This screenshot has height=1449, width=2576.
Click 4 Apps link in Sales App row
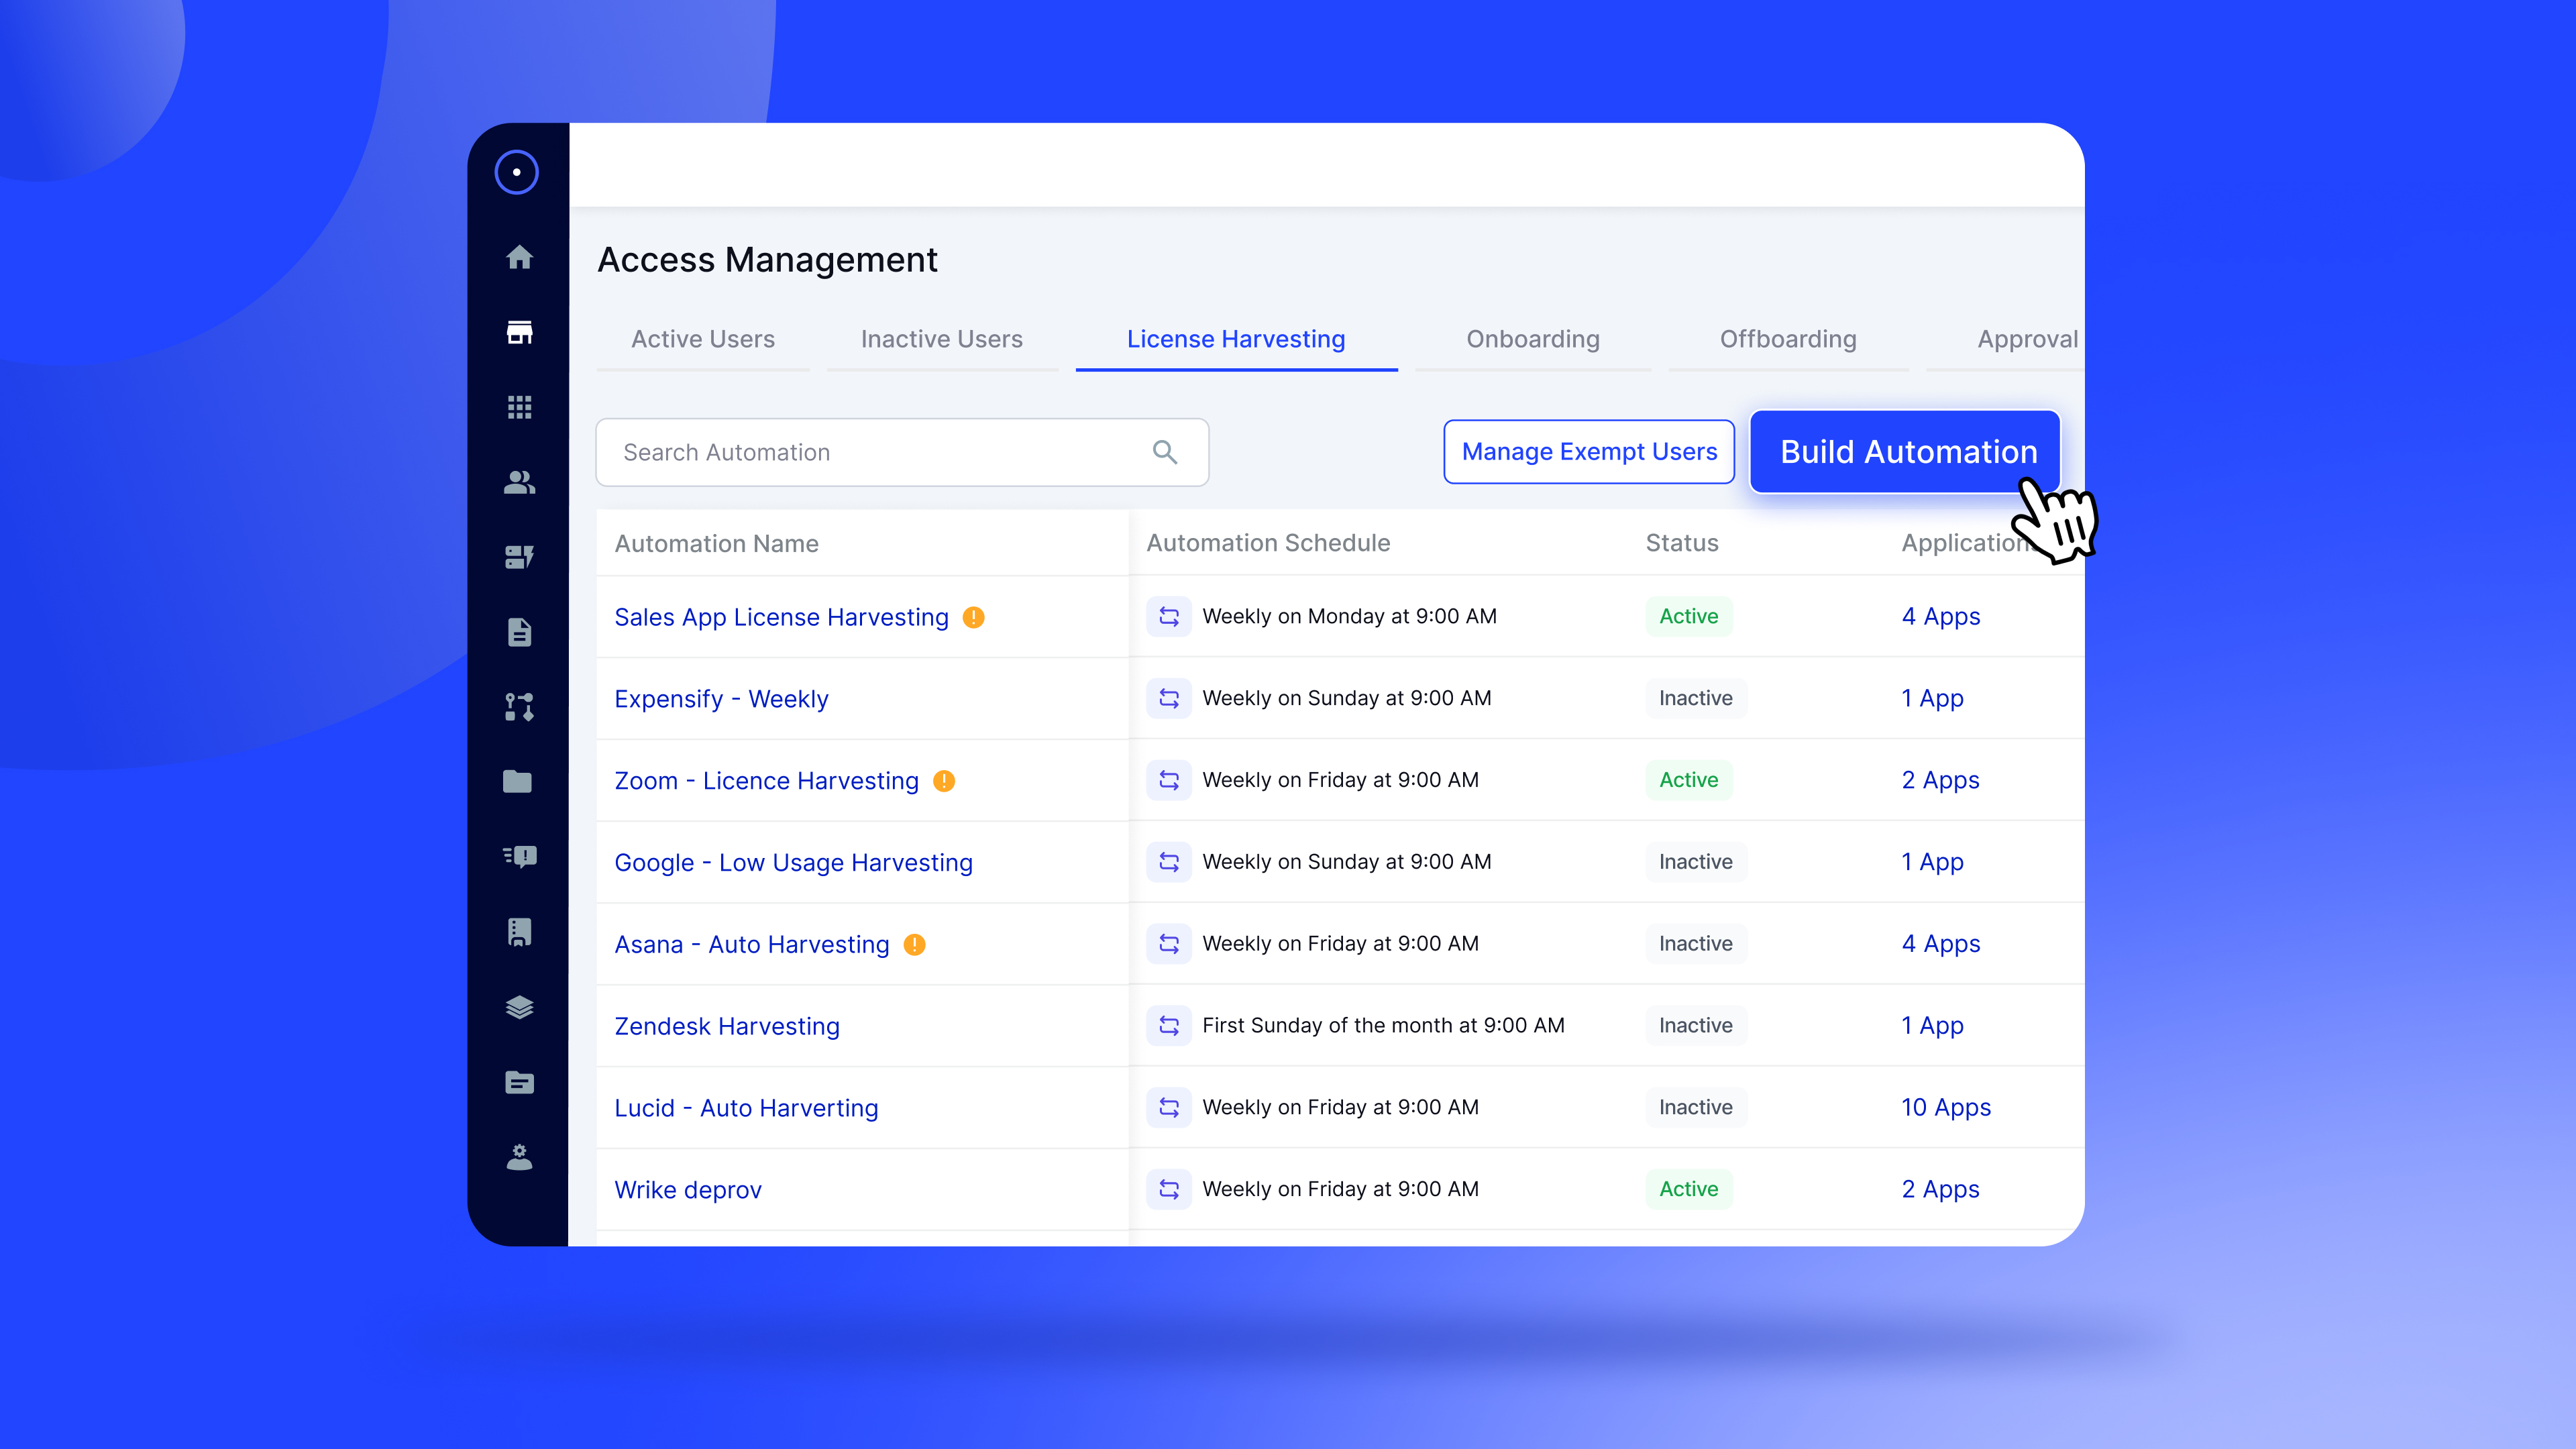click(x=1941, y=617)
